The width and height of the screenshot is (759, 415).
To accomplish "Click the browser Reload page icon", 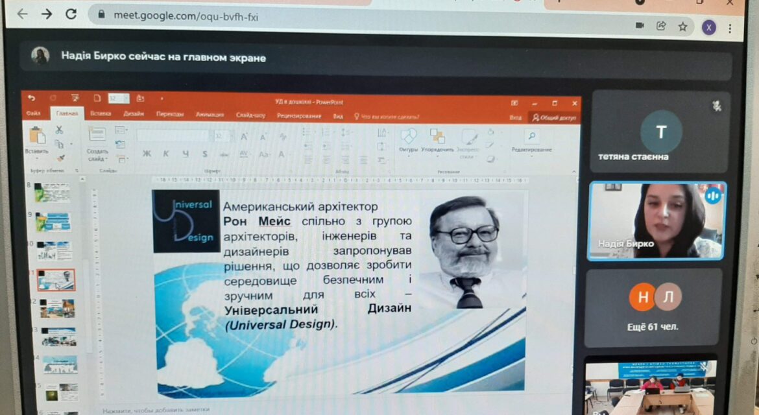I will 71,14.
